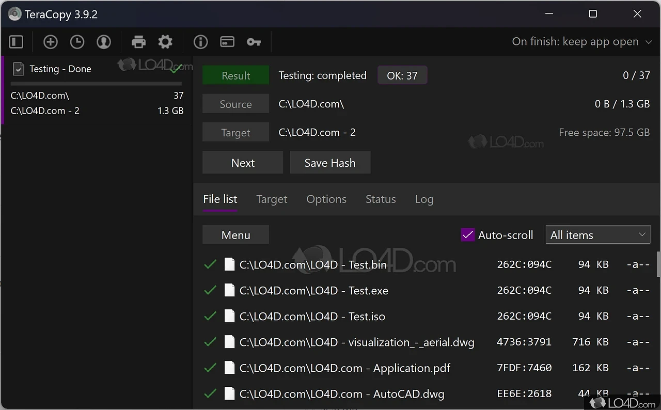Viewport: 661px width, 410px height.
Task: Open the All items filter dropdown
Action: pyautogui.click(x=597, y=234)
